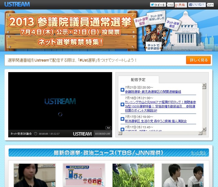
Task: Click the Google+ 共有 button
Action: (x=181, y=5)
